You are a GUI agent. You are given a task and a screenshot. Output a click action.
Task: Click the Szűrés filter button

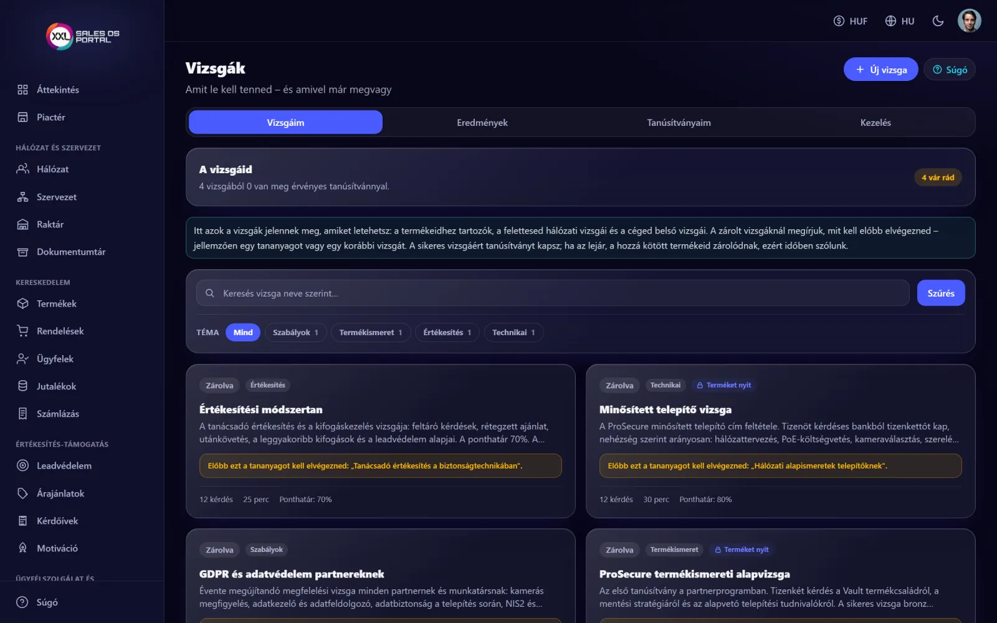coord(941,293)
